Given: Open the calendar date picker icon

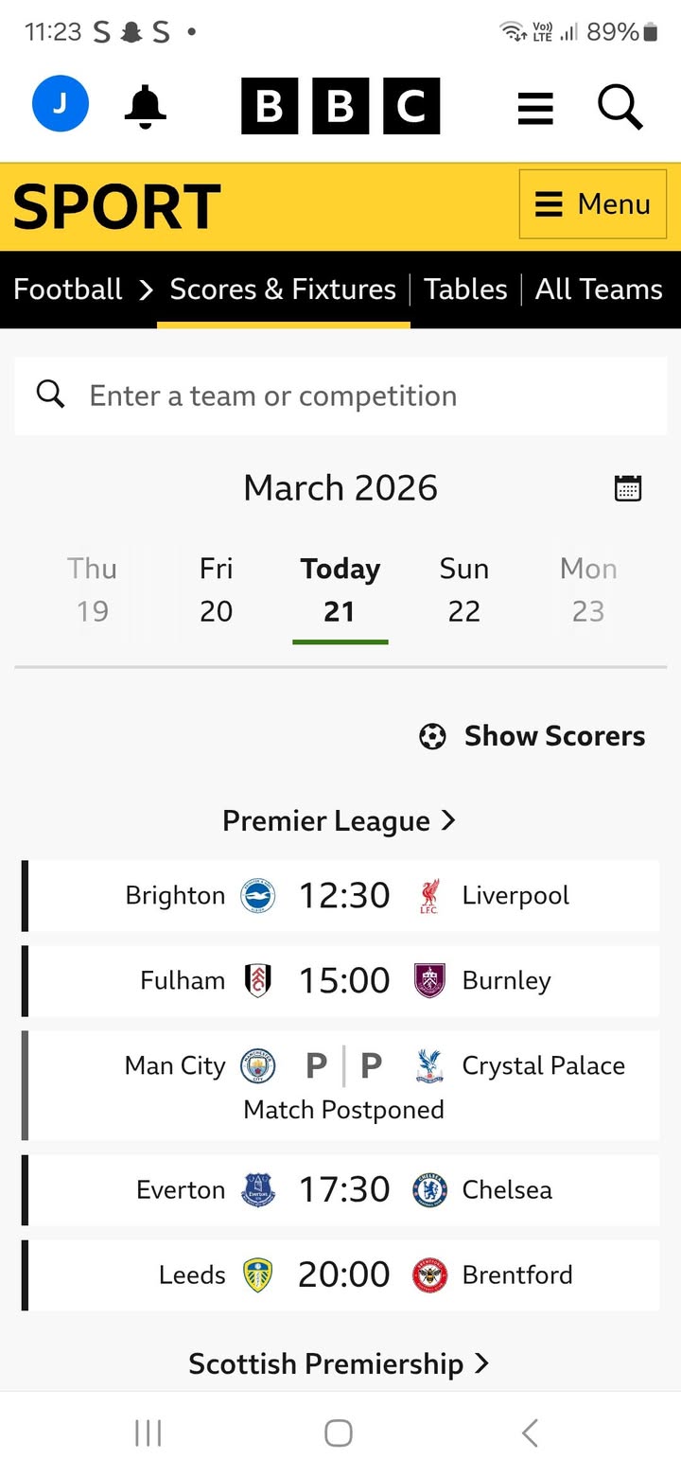Looking at the screenshot, I should (x=628, y=488).
